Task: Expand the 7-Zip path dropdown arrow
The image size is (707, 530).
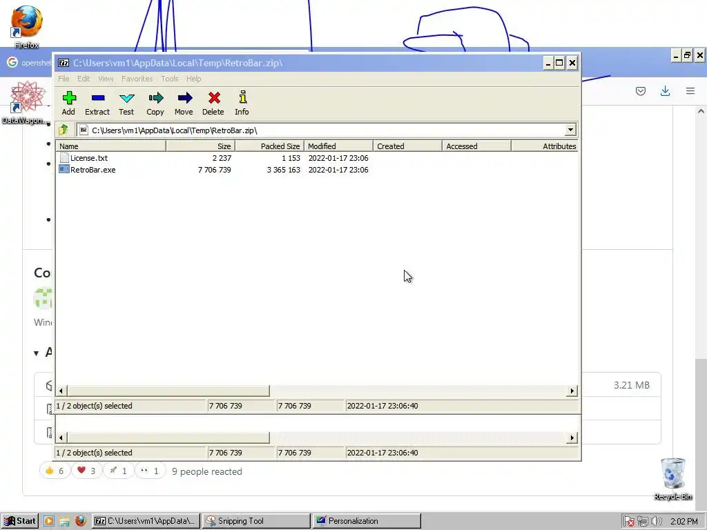Action: pyautogui.click(x=570, y=130)
